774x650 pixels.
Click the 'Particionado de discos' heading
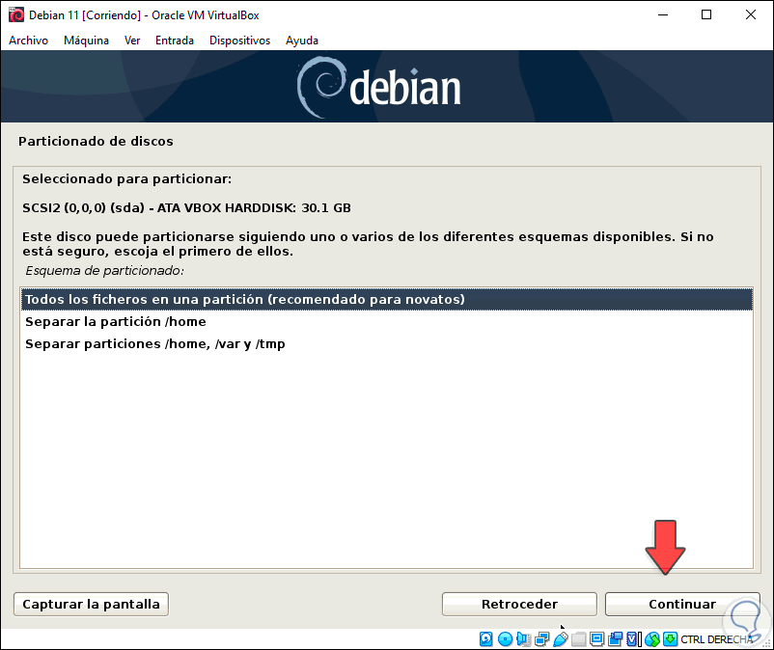[96, 142]
